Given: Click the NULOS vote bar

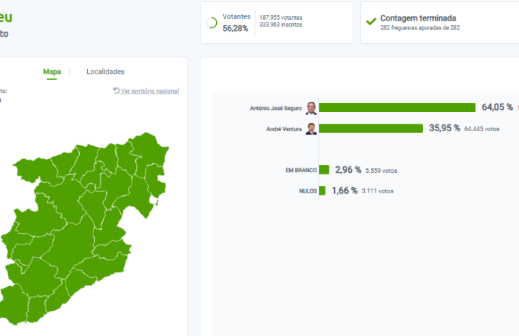Looking at the screenshot, I should coord(322,191).
